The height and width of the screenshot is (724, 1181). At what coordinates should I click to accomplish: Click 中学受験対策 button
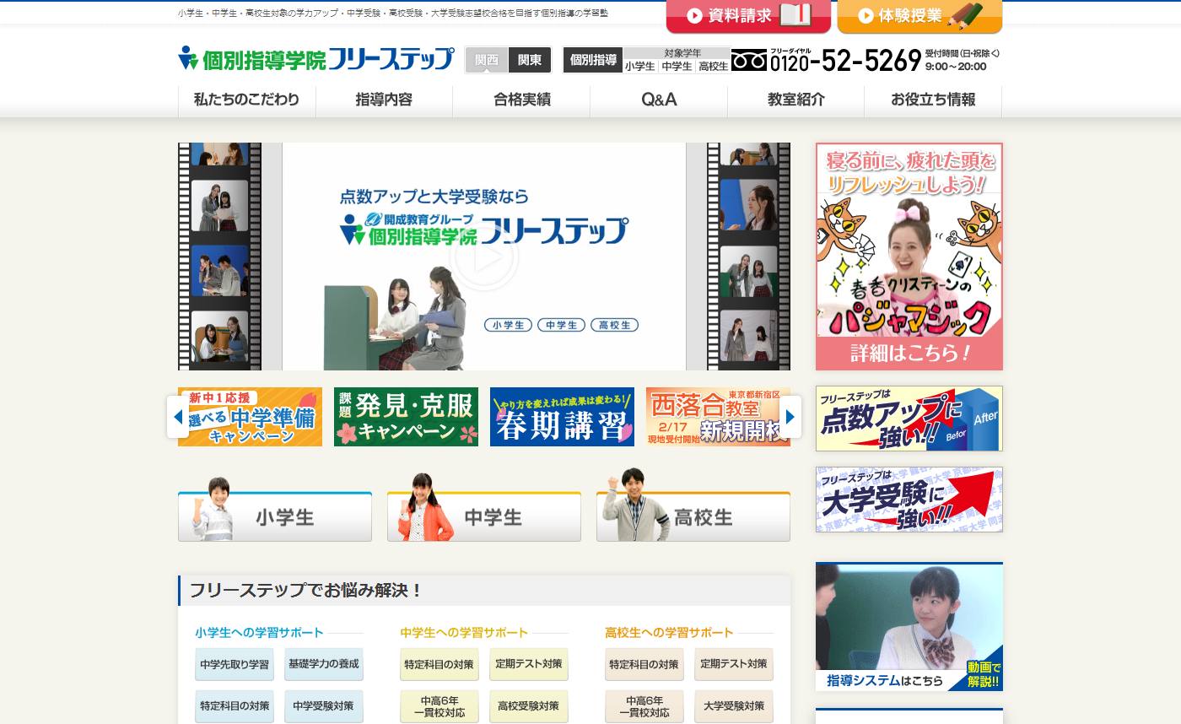(x=324, y=706)
